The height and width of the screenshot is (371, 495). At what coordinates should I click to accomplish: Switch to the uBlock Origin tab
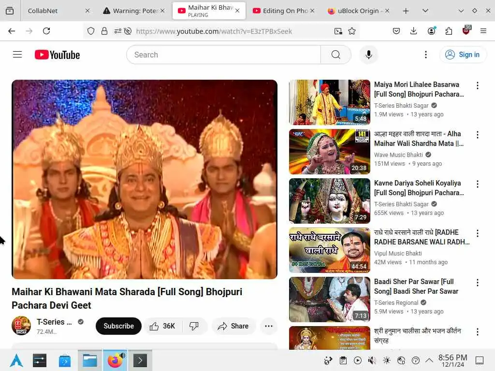358,11
